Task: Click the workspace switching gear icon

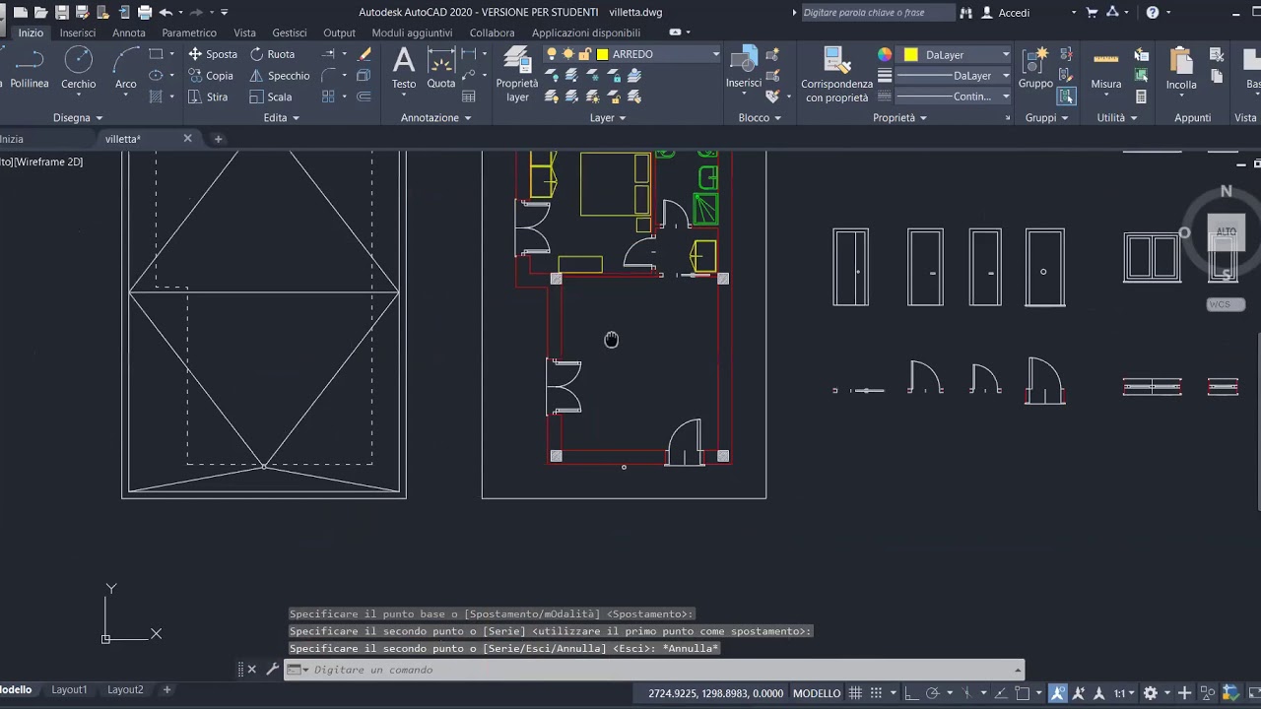Action: pos(1150,693)
